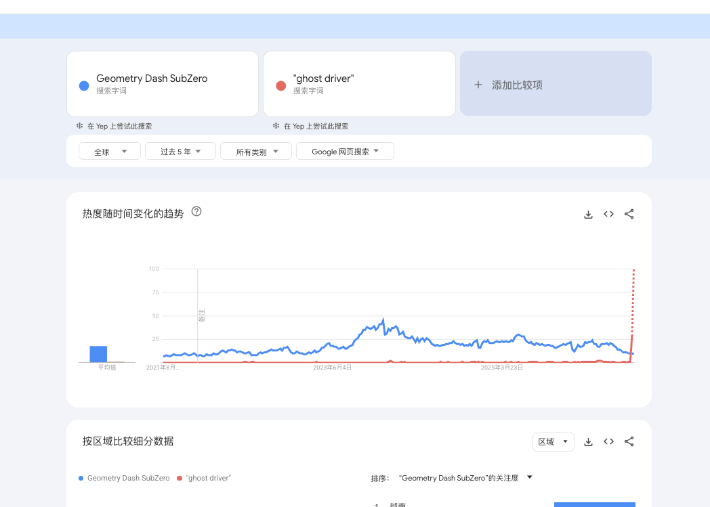Click red color dot of "ghost driver"
Viewport: 710px width, 507px height.
(280, 85)
